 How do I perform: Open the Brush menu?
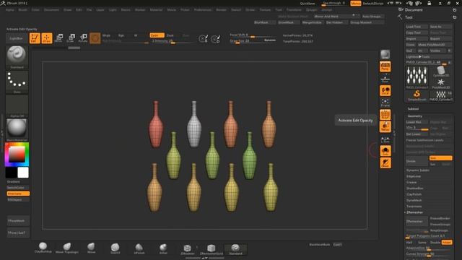(x=22, y=9)
